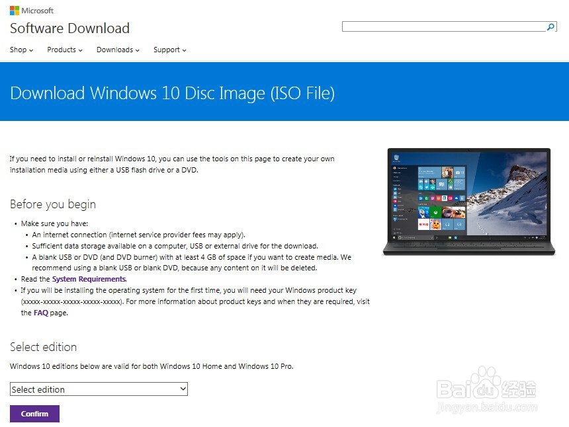Viewport: 569px width, 427px height.
Task: Open the Support menu
Action: pos(170,50)
